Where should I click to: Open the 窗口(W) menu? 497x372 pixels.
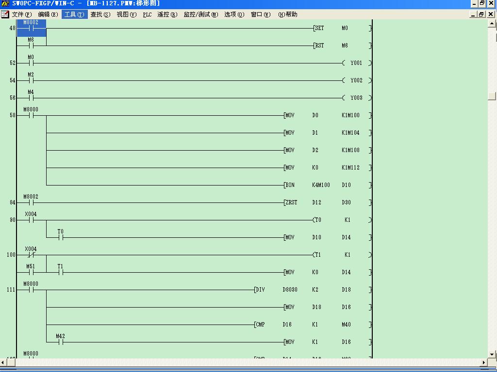(x=261, y=15)
